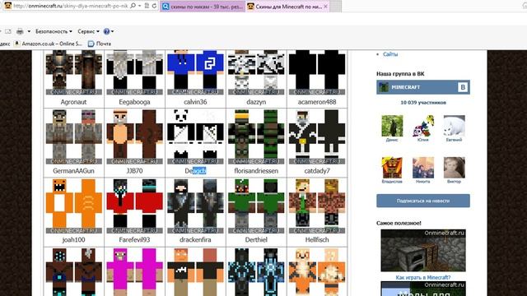
Task: Close the "Скины для Minecraft" tab
Action: coord(325,7)
